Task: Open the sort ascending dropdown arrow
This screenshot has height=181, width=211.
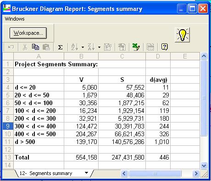Action: click(83, 47)
